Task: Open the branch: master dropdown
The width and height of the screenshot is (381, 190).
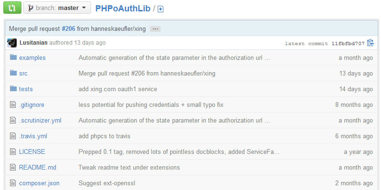Action: click(57, 8)
